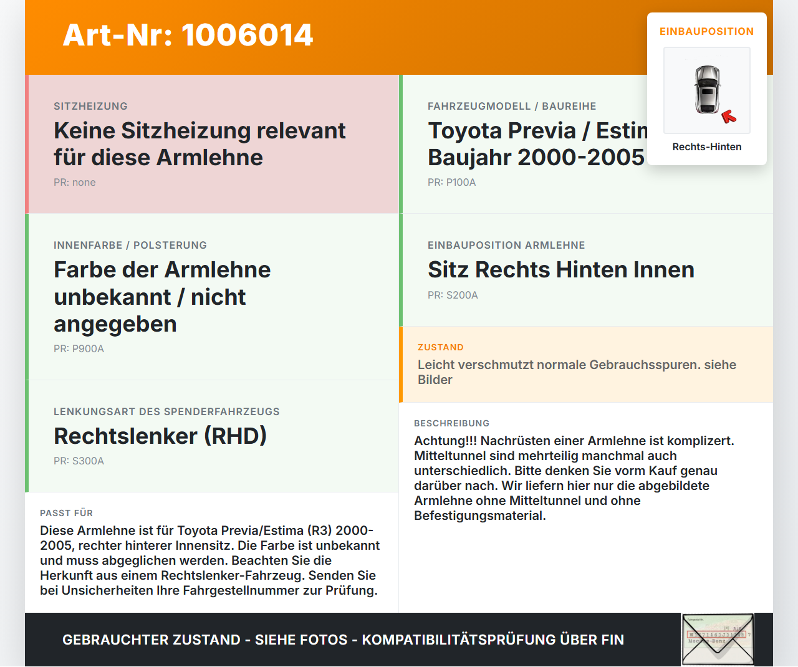Screen dimensions: 798x667
Task: Click the 'PR: P100A' code
Action: (x=452, y=182)
